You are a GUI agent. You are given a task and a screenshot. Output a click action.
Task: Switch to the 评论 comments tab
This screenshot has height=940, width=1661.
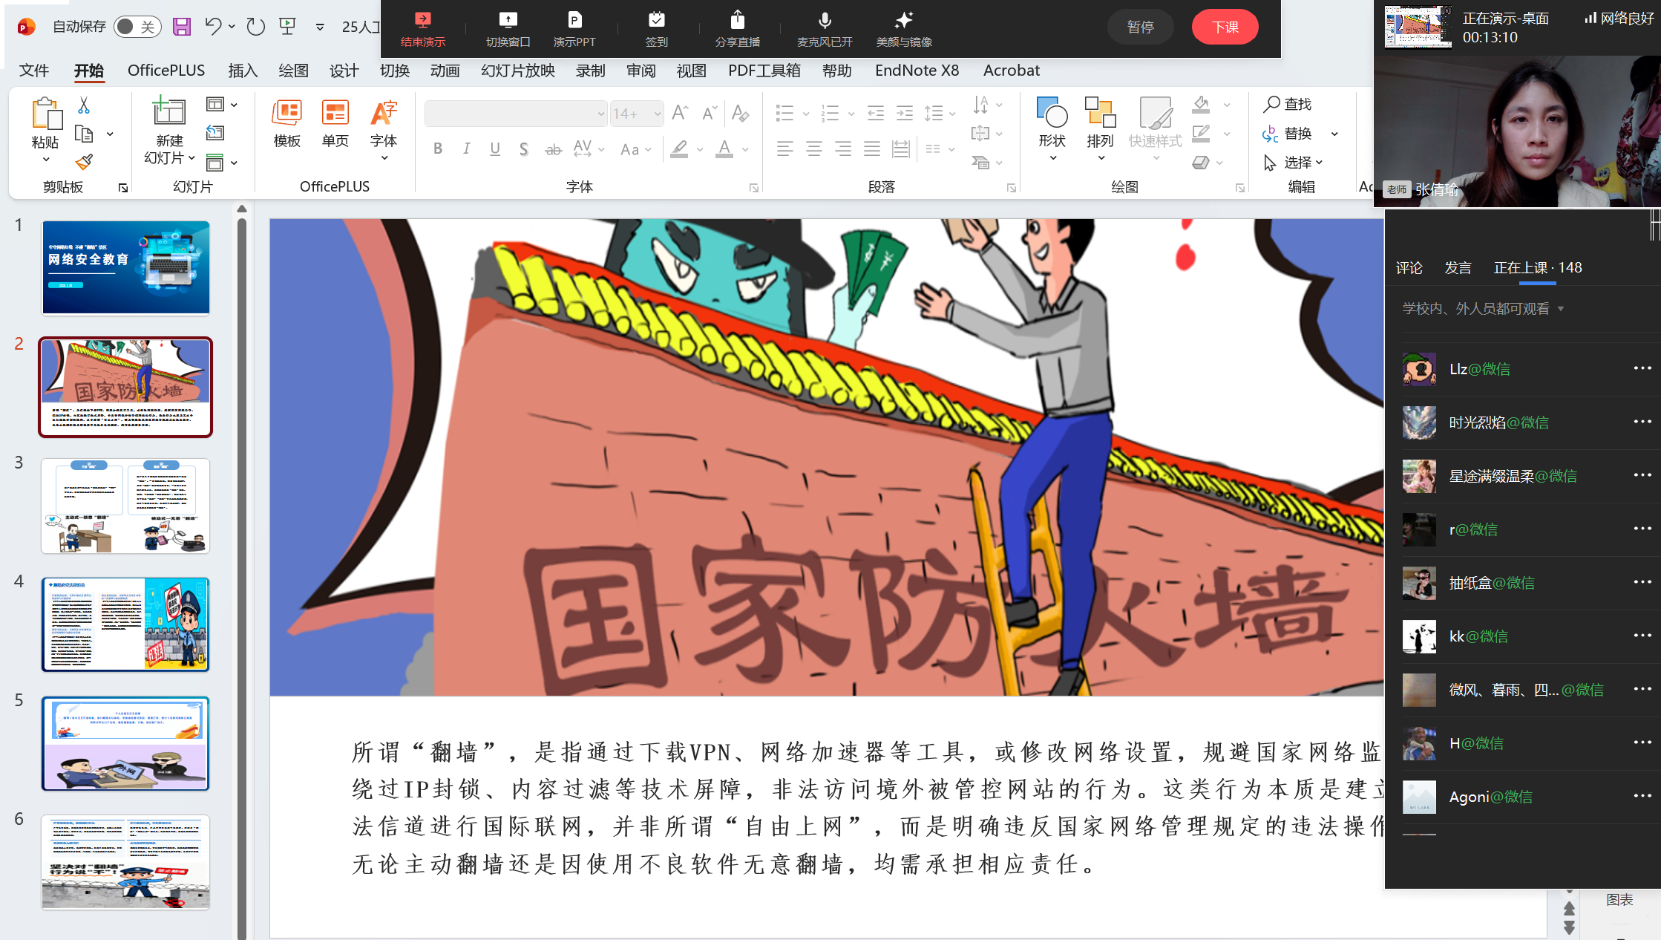(1409, 268)
